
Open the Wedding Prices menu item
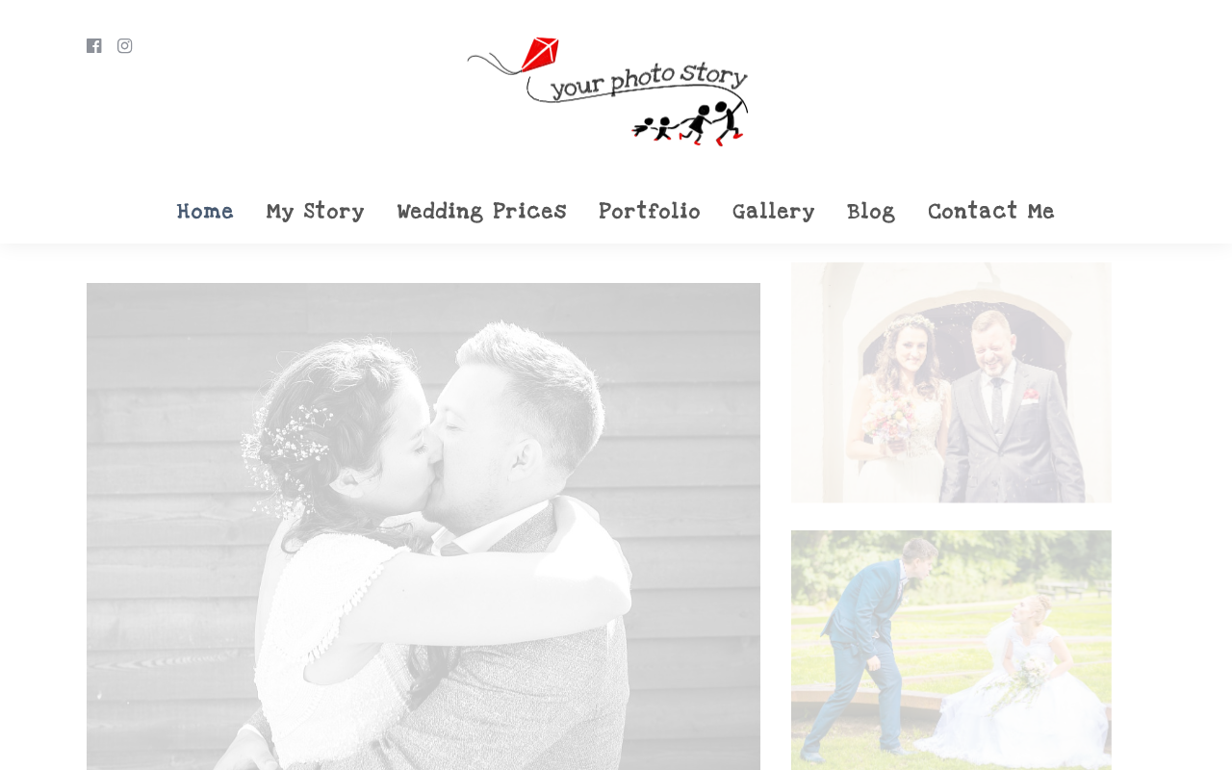point(482,212)
